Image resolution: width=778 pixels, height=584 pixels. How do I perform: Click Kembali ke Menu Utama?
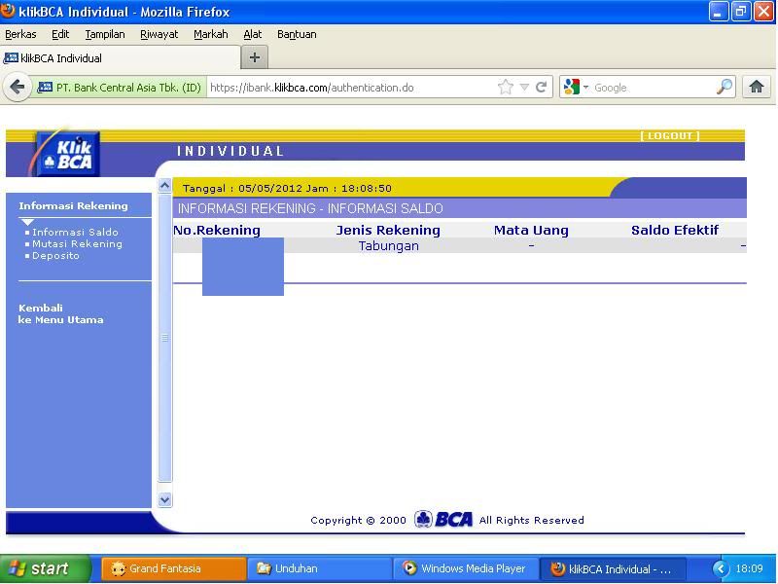coord(60,313)
